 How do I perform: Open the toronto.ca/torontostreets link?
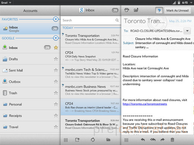click(145, 104)
